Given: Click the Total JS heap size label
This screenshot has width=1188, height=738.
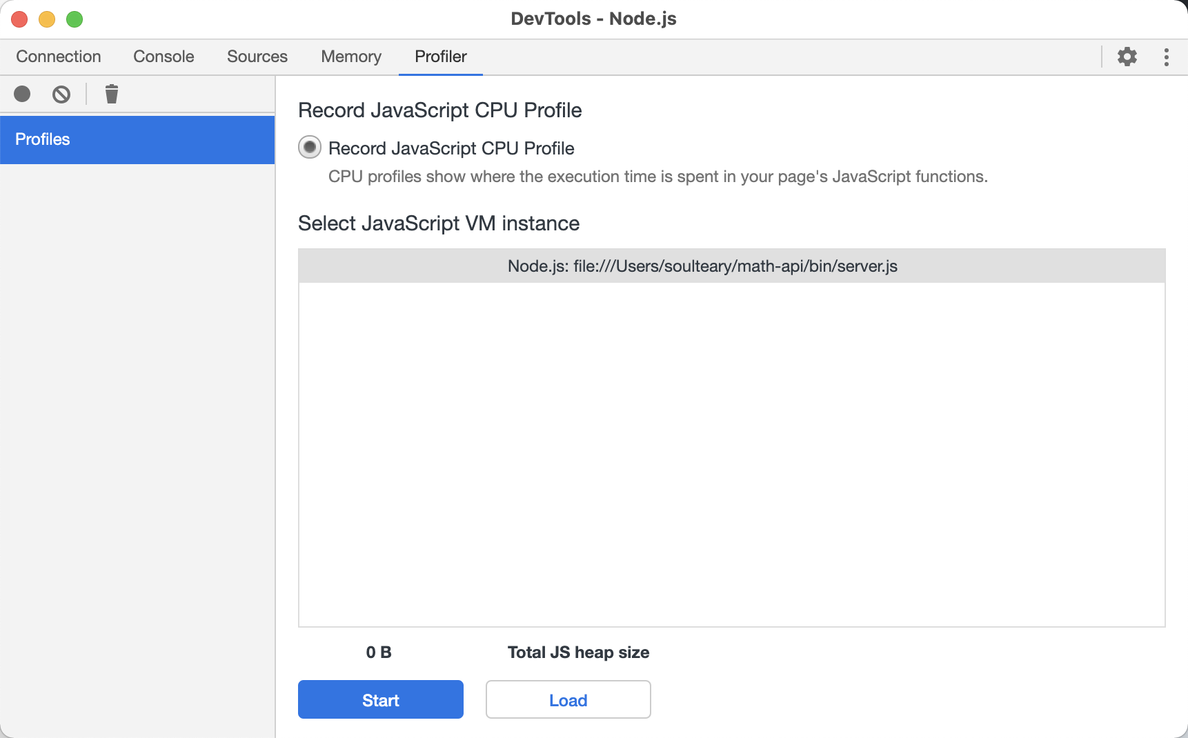Looking at the screenshot, I should [578, 652].
